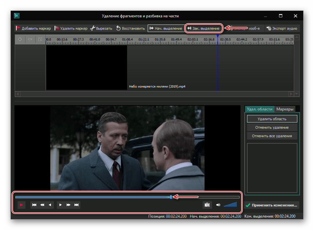314x230 pixels.
Task: Jump to the end of the video
Action: 76,205
